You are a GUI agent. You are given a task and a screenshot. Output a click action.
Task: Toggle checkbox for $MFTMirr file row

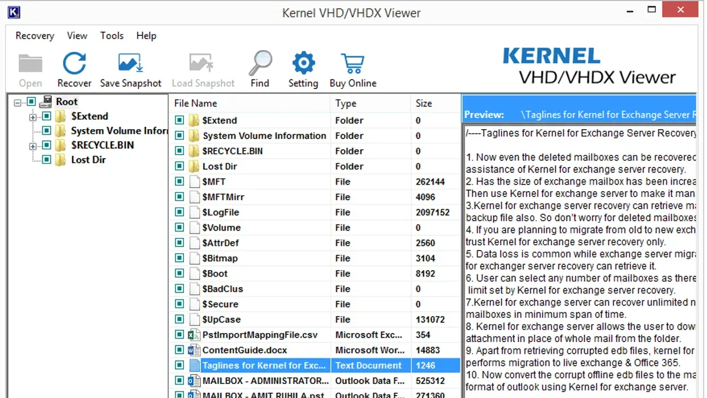tap(180, 197)
